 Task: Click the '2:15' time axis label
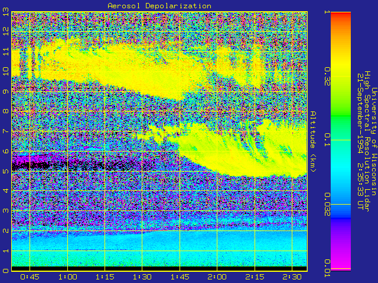pos(255,277)
